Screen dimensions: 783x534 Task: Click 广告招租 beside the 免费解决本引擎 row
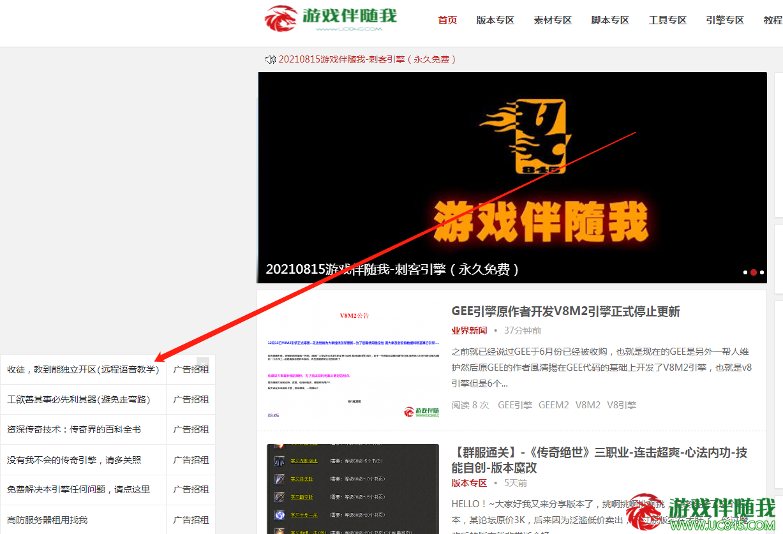[191, 489]
